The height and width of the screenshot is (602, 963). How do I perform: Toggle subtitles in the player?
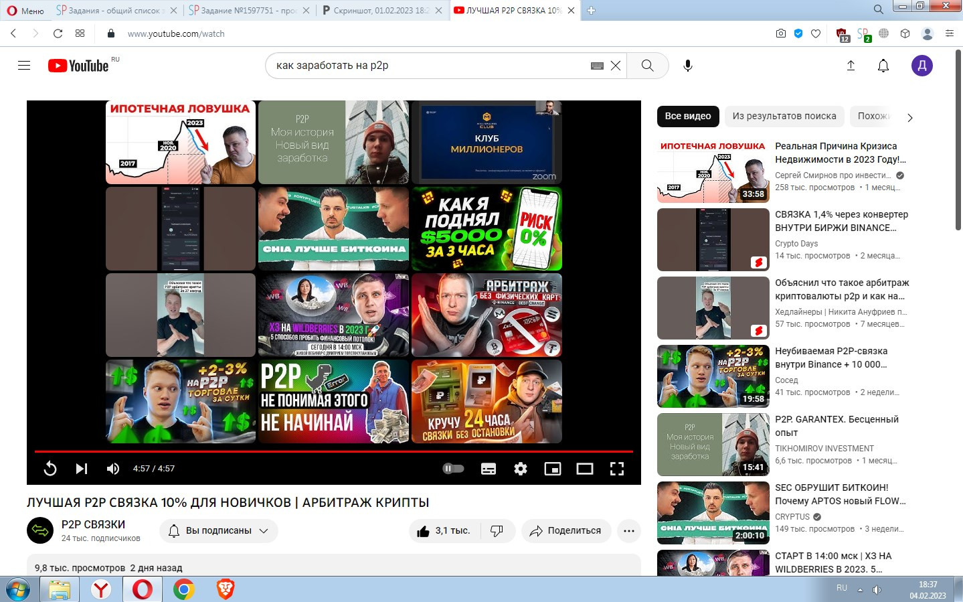[489, 469]
